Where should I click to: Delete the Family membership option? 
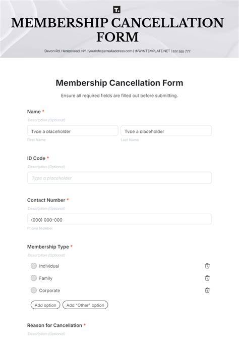click(207, 278)
